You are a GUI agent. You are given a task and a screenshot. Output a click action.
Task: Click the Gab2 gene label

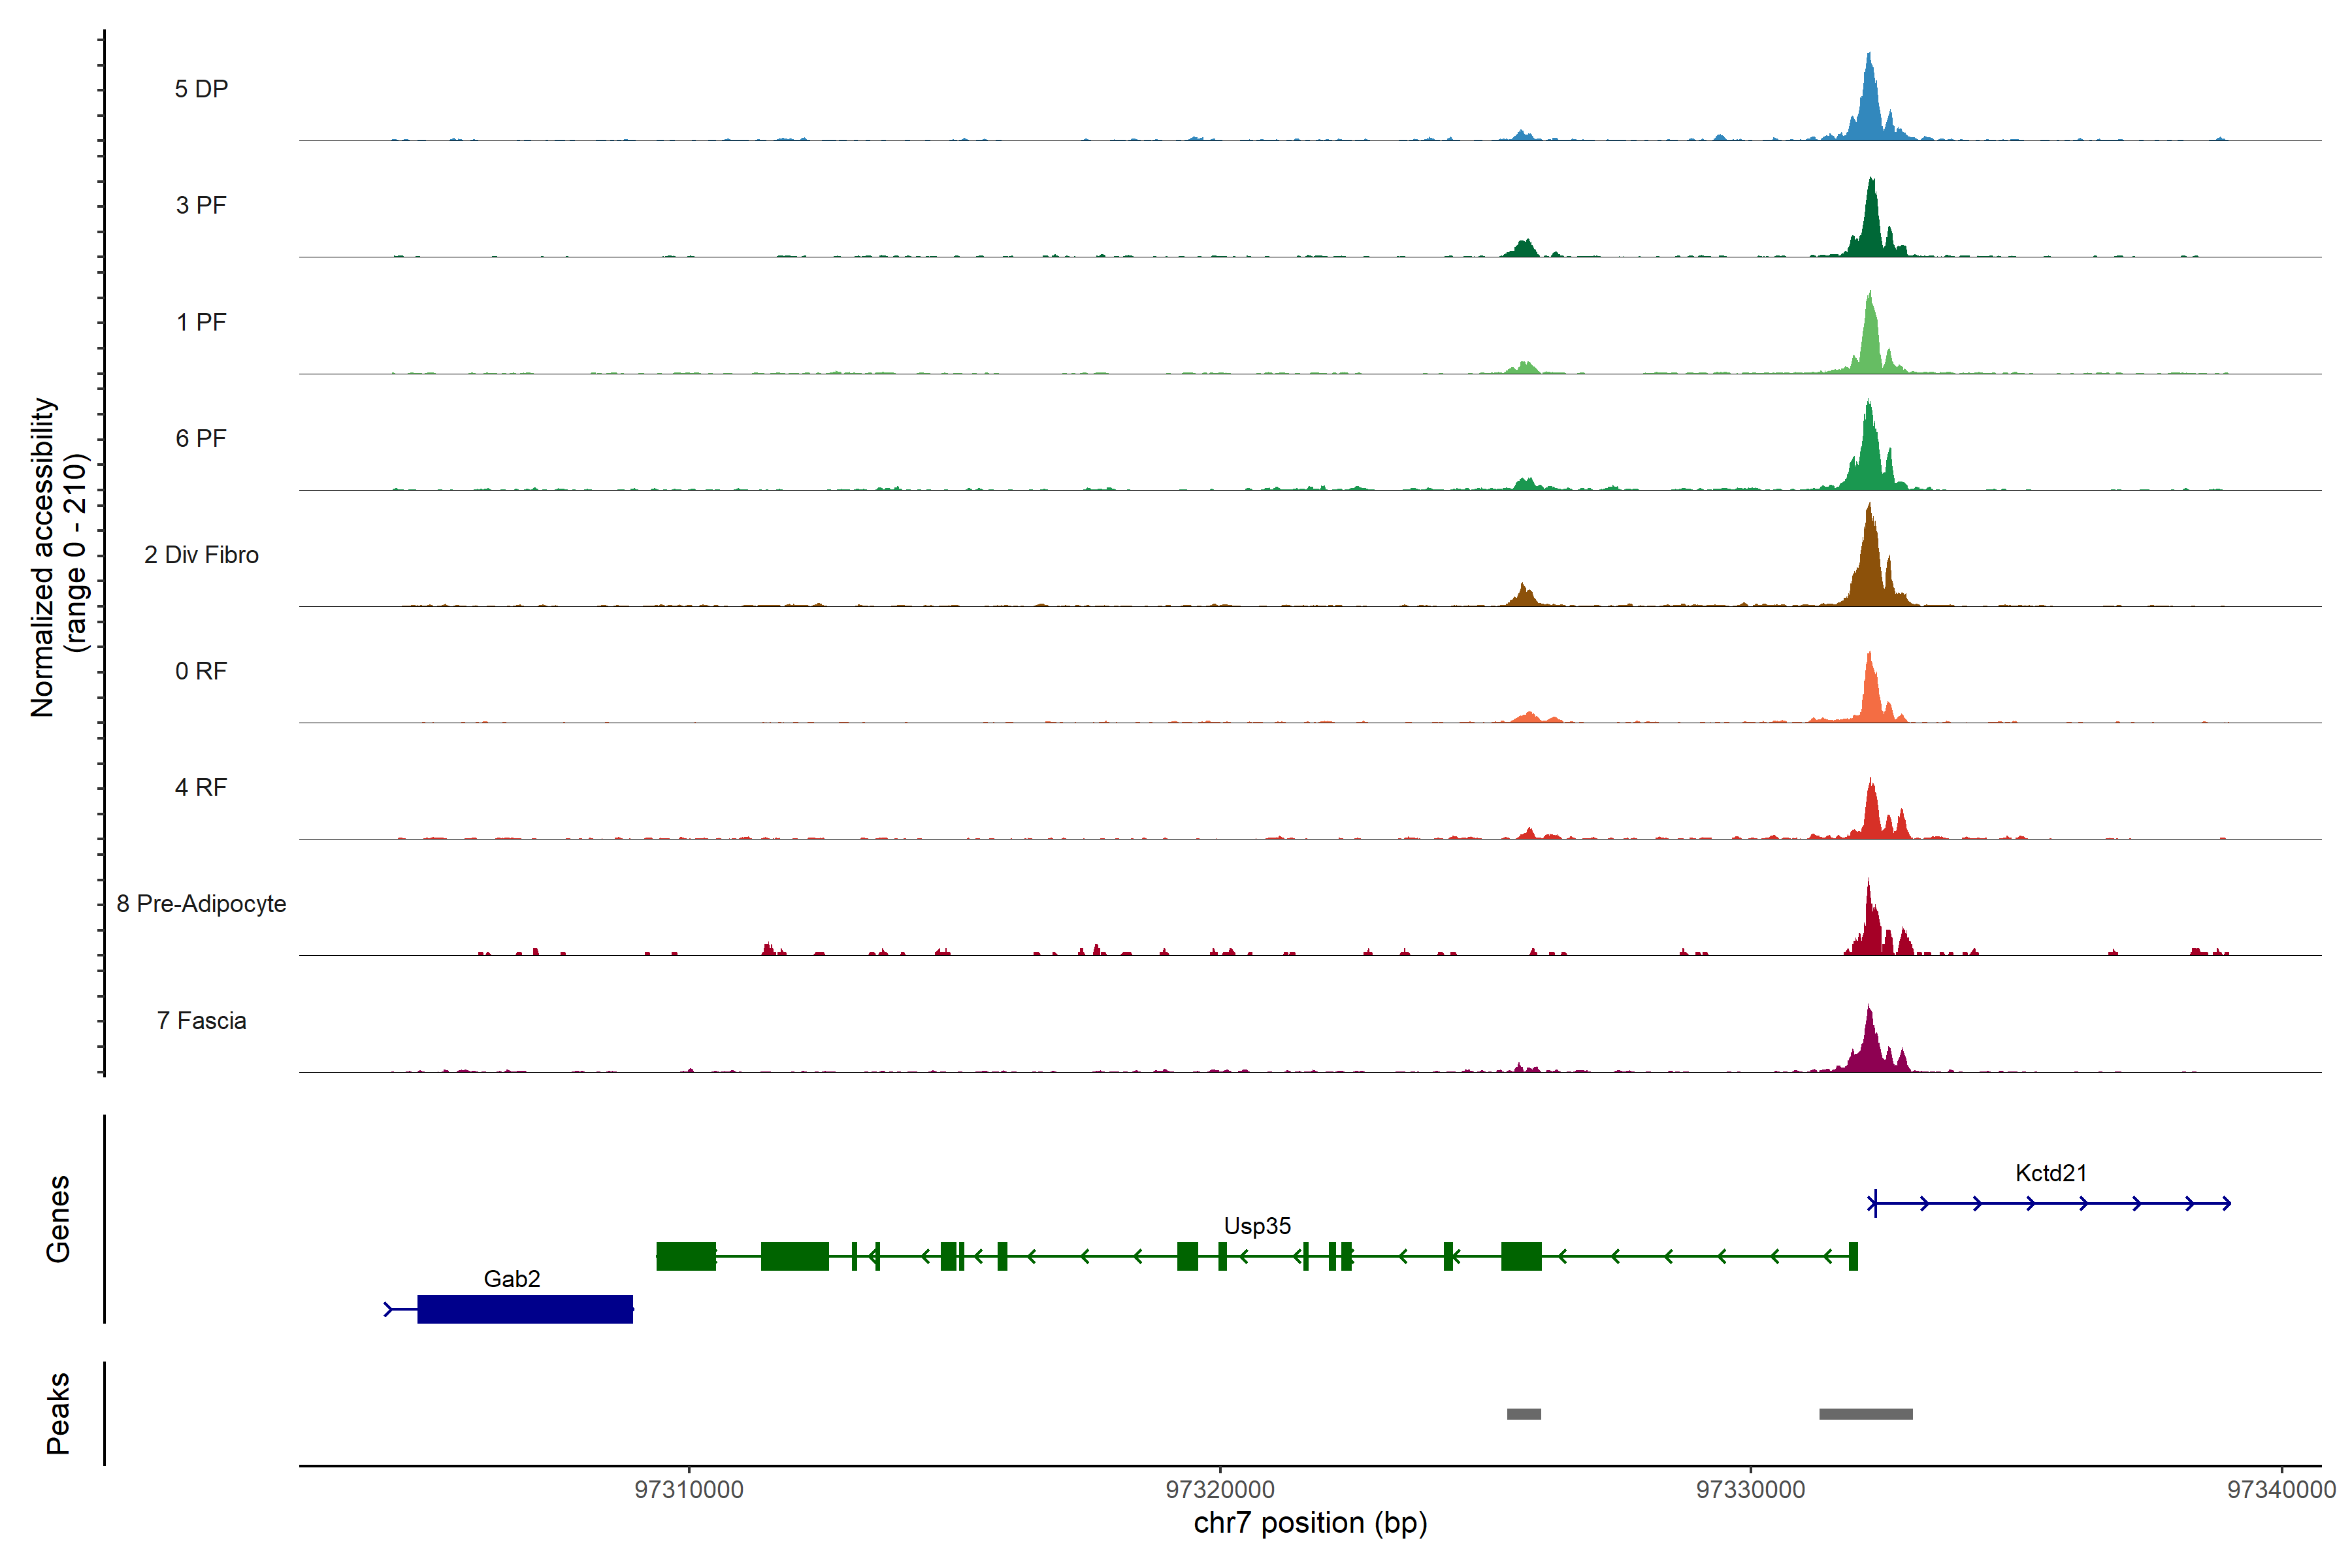[511, 1279]
